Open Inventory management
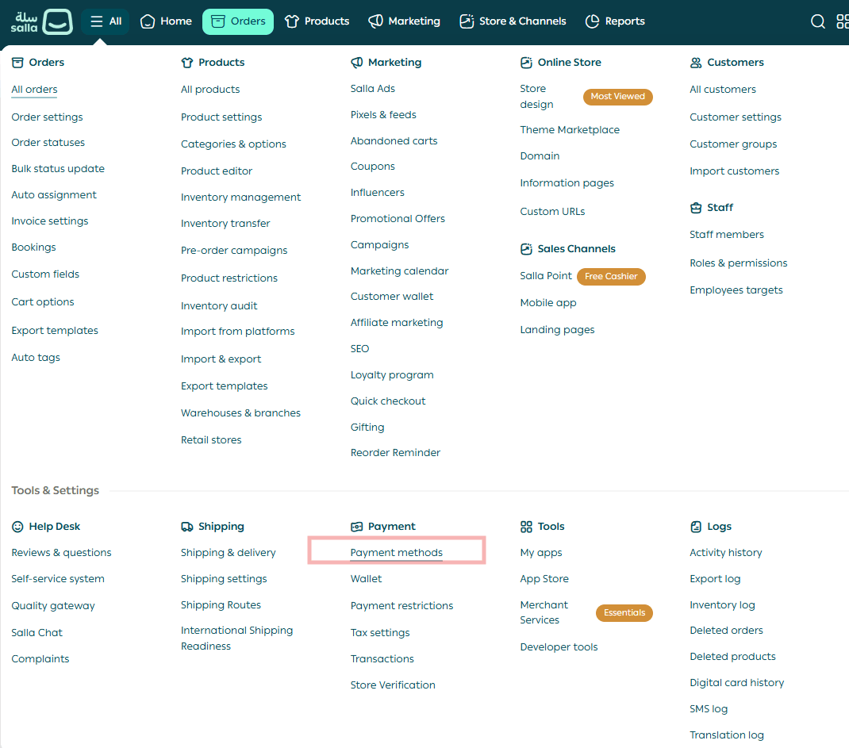 point(241,197)
